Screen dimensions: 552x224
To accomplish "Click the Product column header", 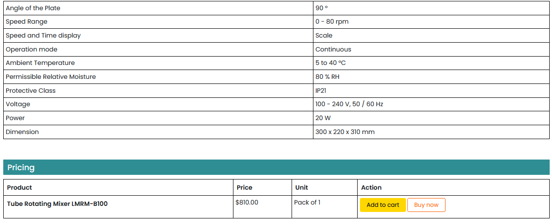I will (x=20, y=187).
